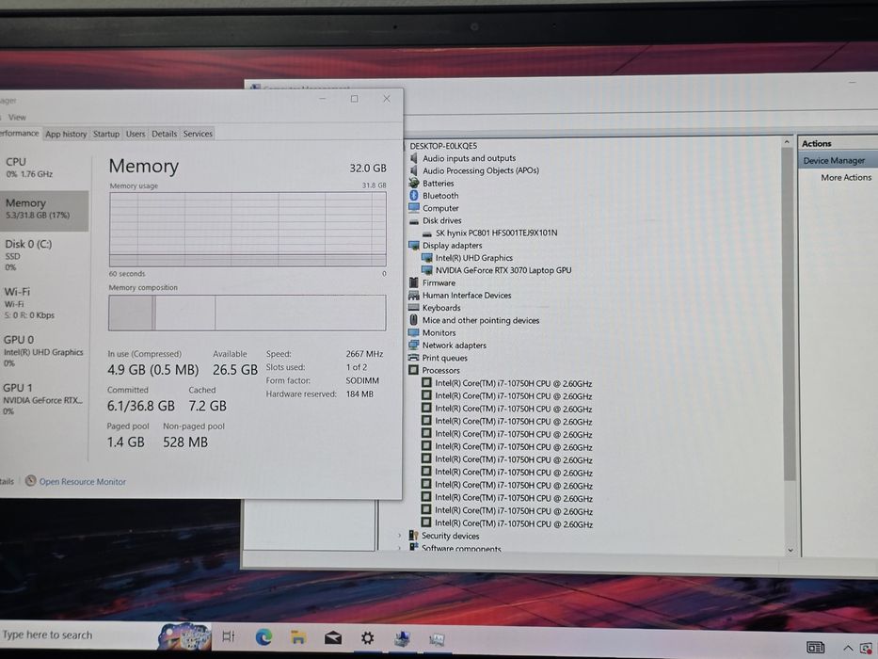Click the Firmware category icon

(x=414, y=282)
